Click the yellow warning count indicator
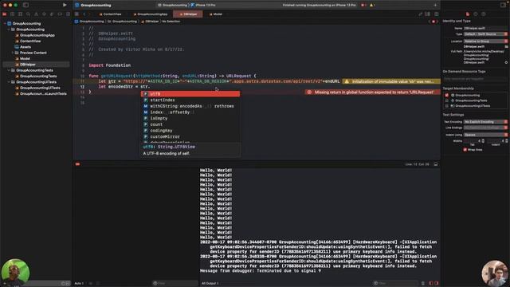The width and height of the screenshot is (510, 287). click(x=372, y=5)
